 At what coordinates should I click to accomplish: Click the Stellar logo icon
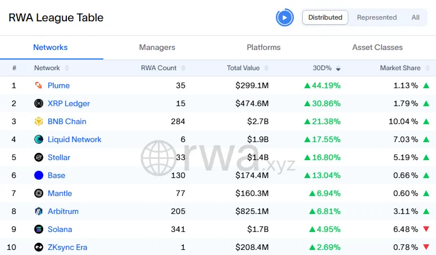(x=39, y=157)
